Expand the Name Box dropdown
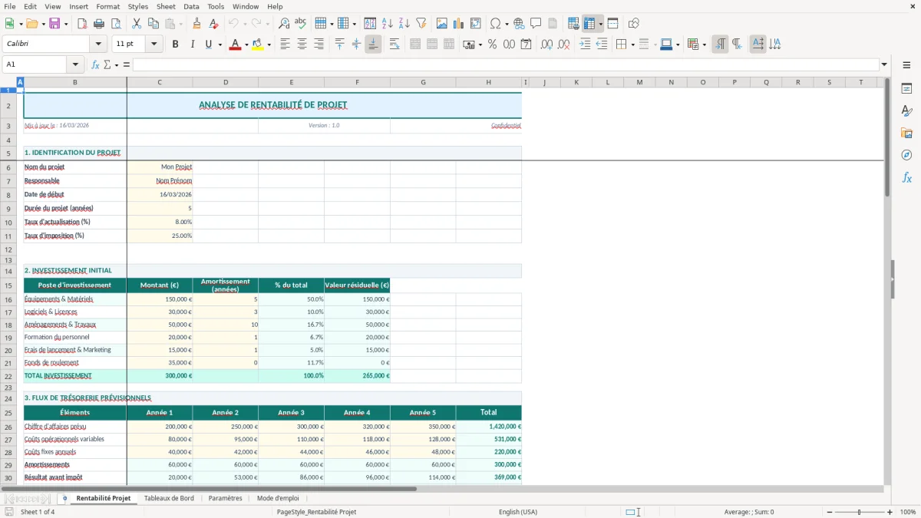The width and height of the screenshot is (921, 518). click(75, 64)
